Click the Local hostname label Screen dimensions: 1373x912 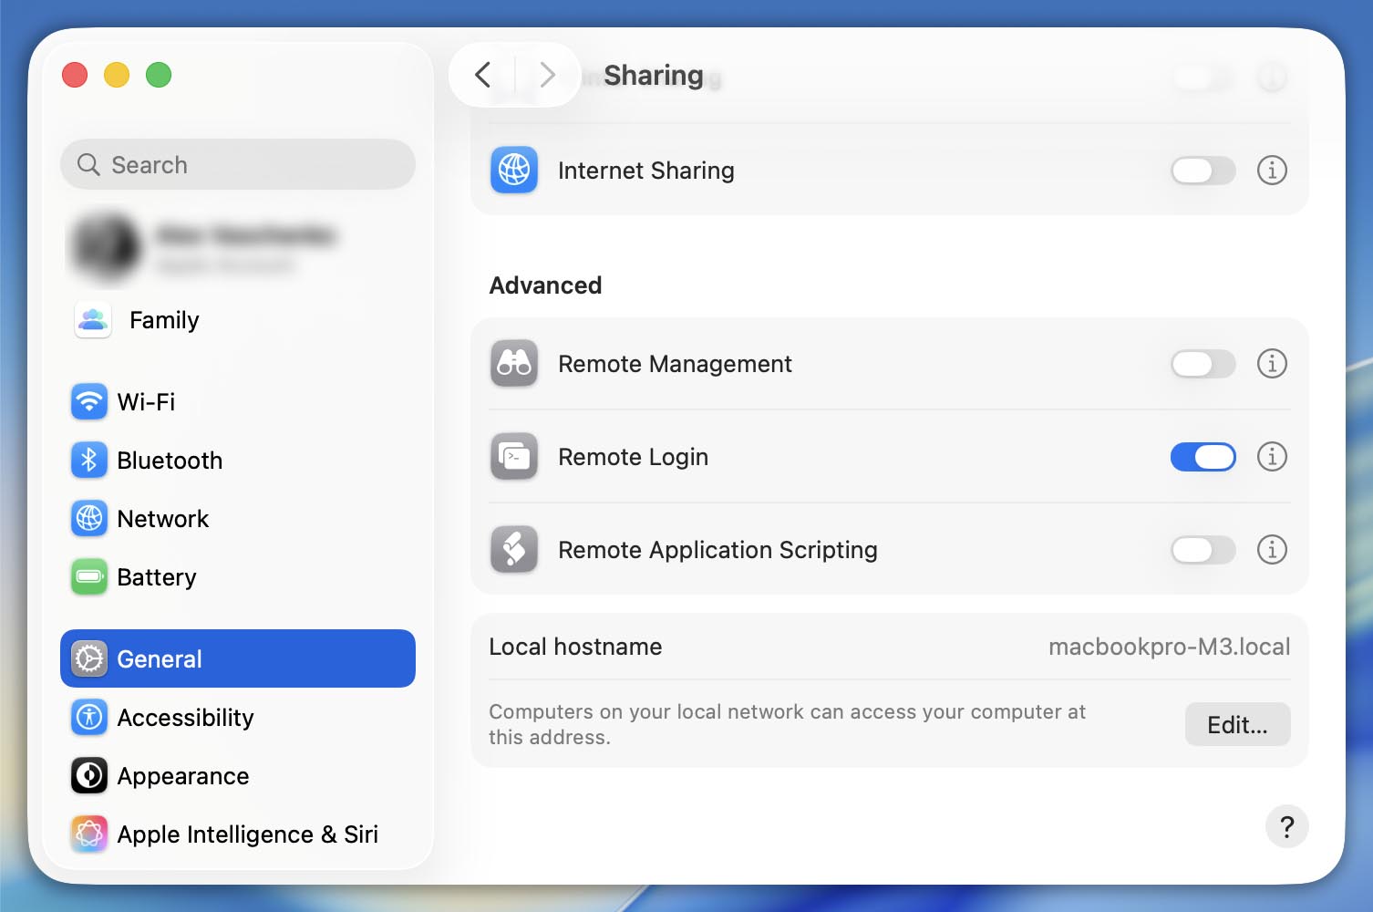(575, 647)
